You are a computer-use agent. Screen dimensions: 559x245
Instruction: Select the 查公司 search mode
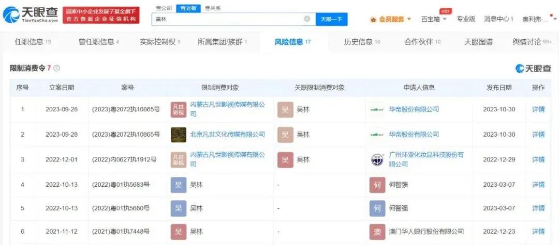click(x=164, y=8)
